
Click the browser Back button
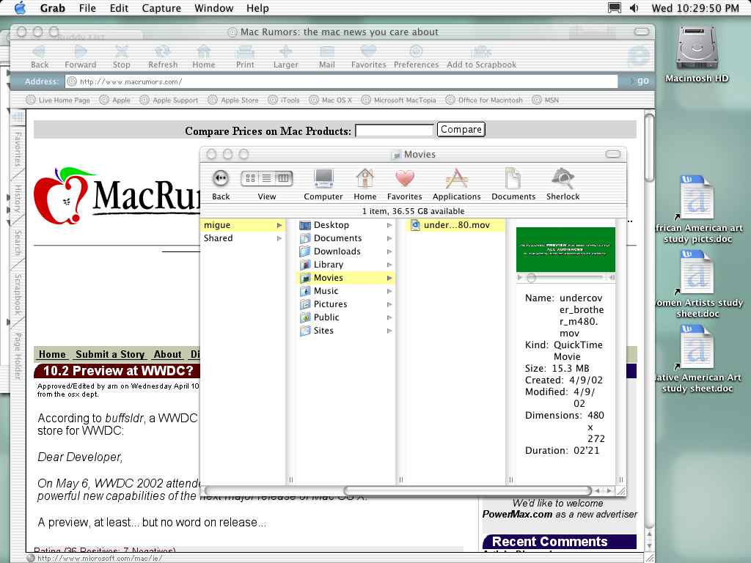40,56
